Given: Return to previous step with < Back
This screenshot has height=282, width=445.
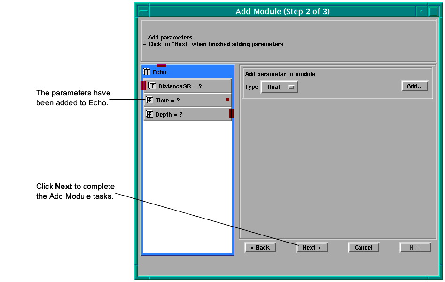Looking at the screenshot, I should (260, 248).
